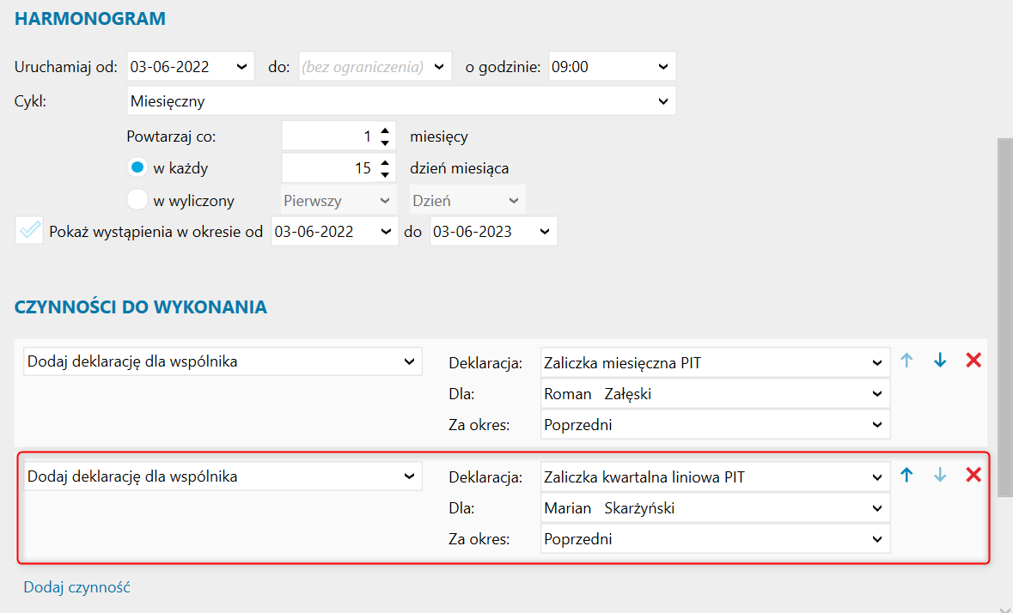Toggle 'Pokaż wystąpienia w okresie od' checkbox
Image resolution: width=1013 pixels, height=613 pixels.
point(29,231)
